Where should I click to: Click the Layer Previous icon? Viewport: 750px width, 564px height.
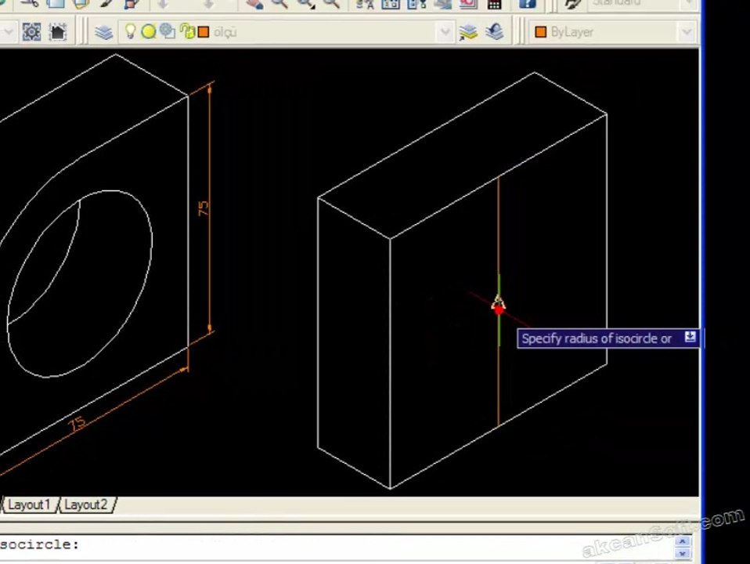(x=494, y=32)
